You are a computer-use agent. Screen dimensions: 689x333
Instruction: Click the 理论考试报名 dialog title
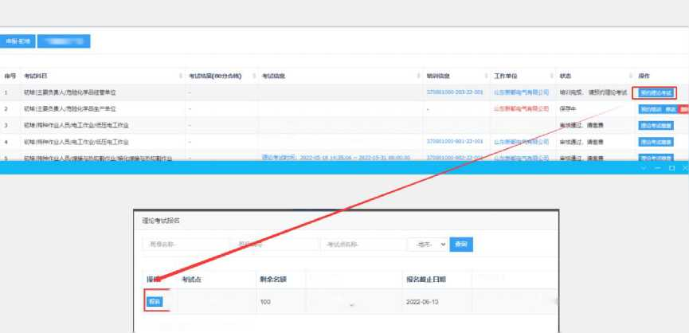point(161,221)
